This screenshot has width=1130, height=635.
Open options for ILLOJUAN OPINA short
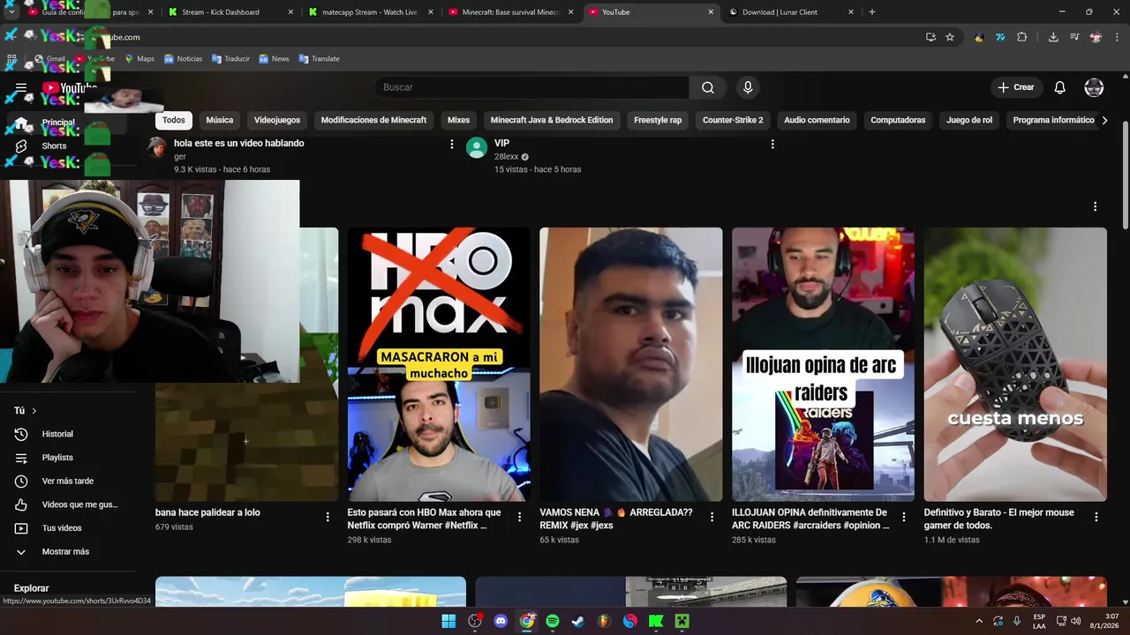coord(904,517)
